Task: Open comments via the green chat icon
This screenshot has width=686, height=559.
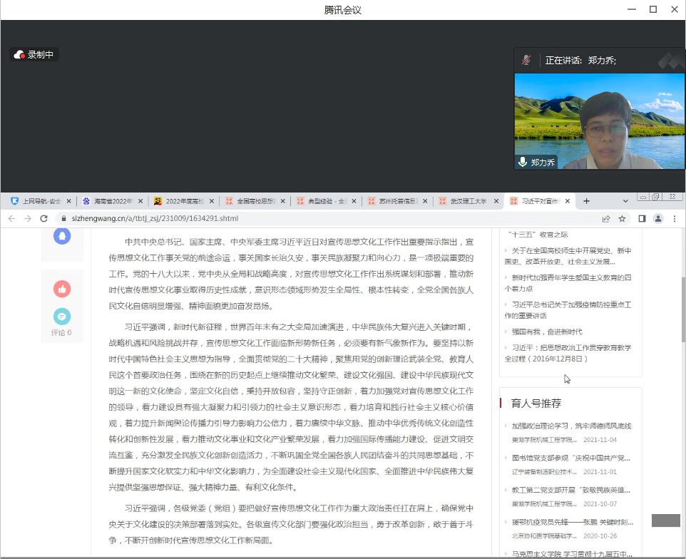Action: tap(62, 316)
